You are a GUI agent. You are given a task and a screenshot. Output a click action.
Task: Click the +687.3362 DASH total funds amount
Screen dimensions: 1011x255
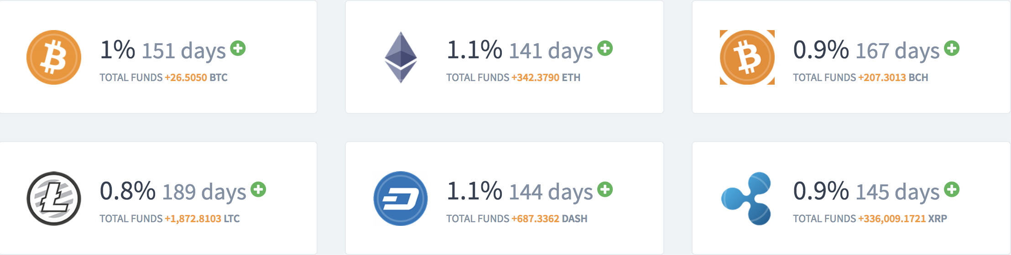point(549,219)
